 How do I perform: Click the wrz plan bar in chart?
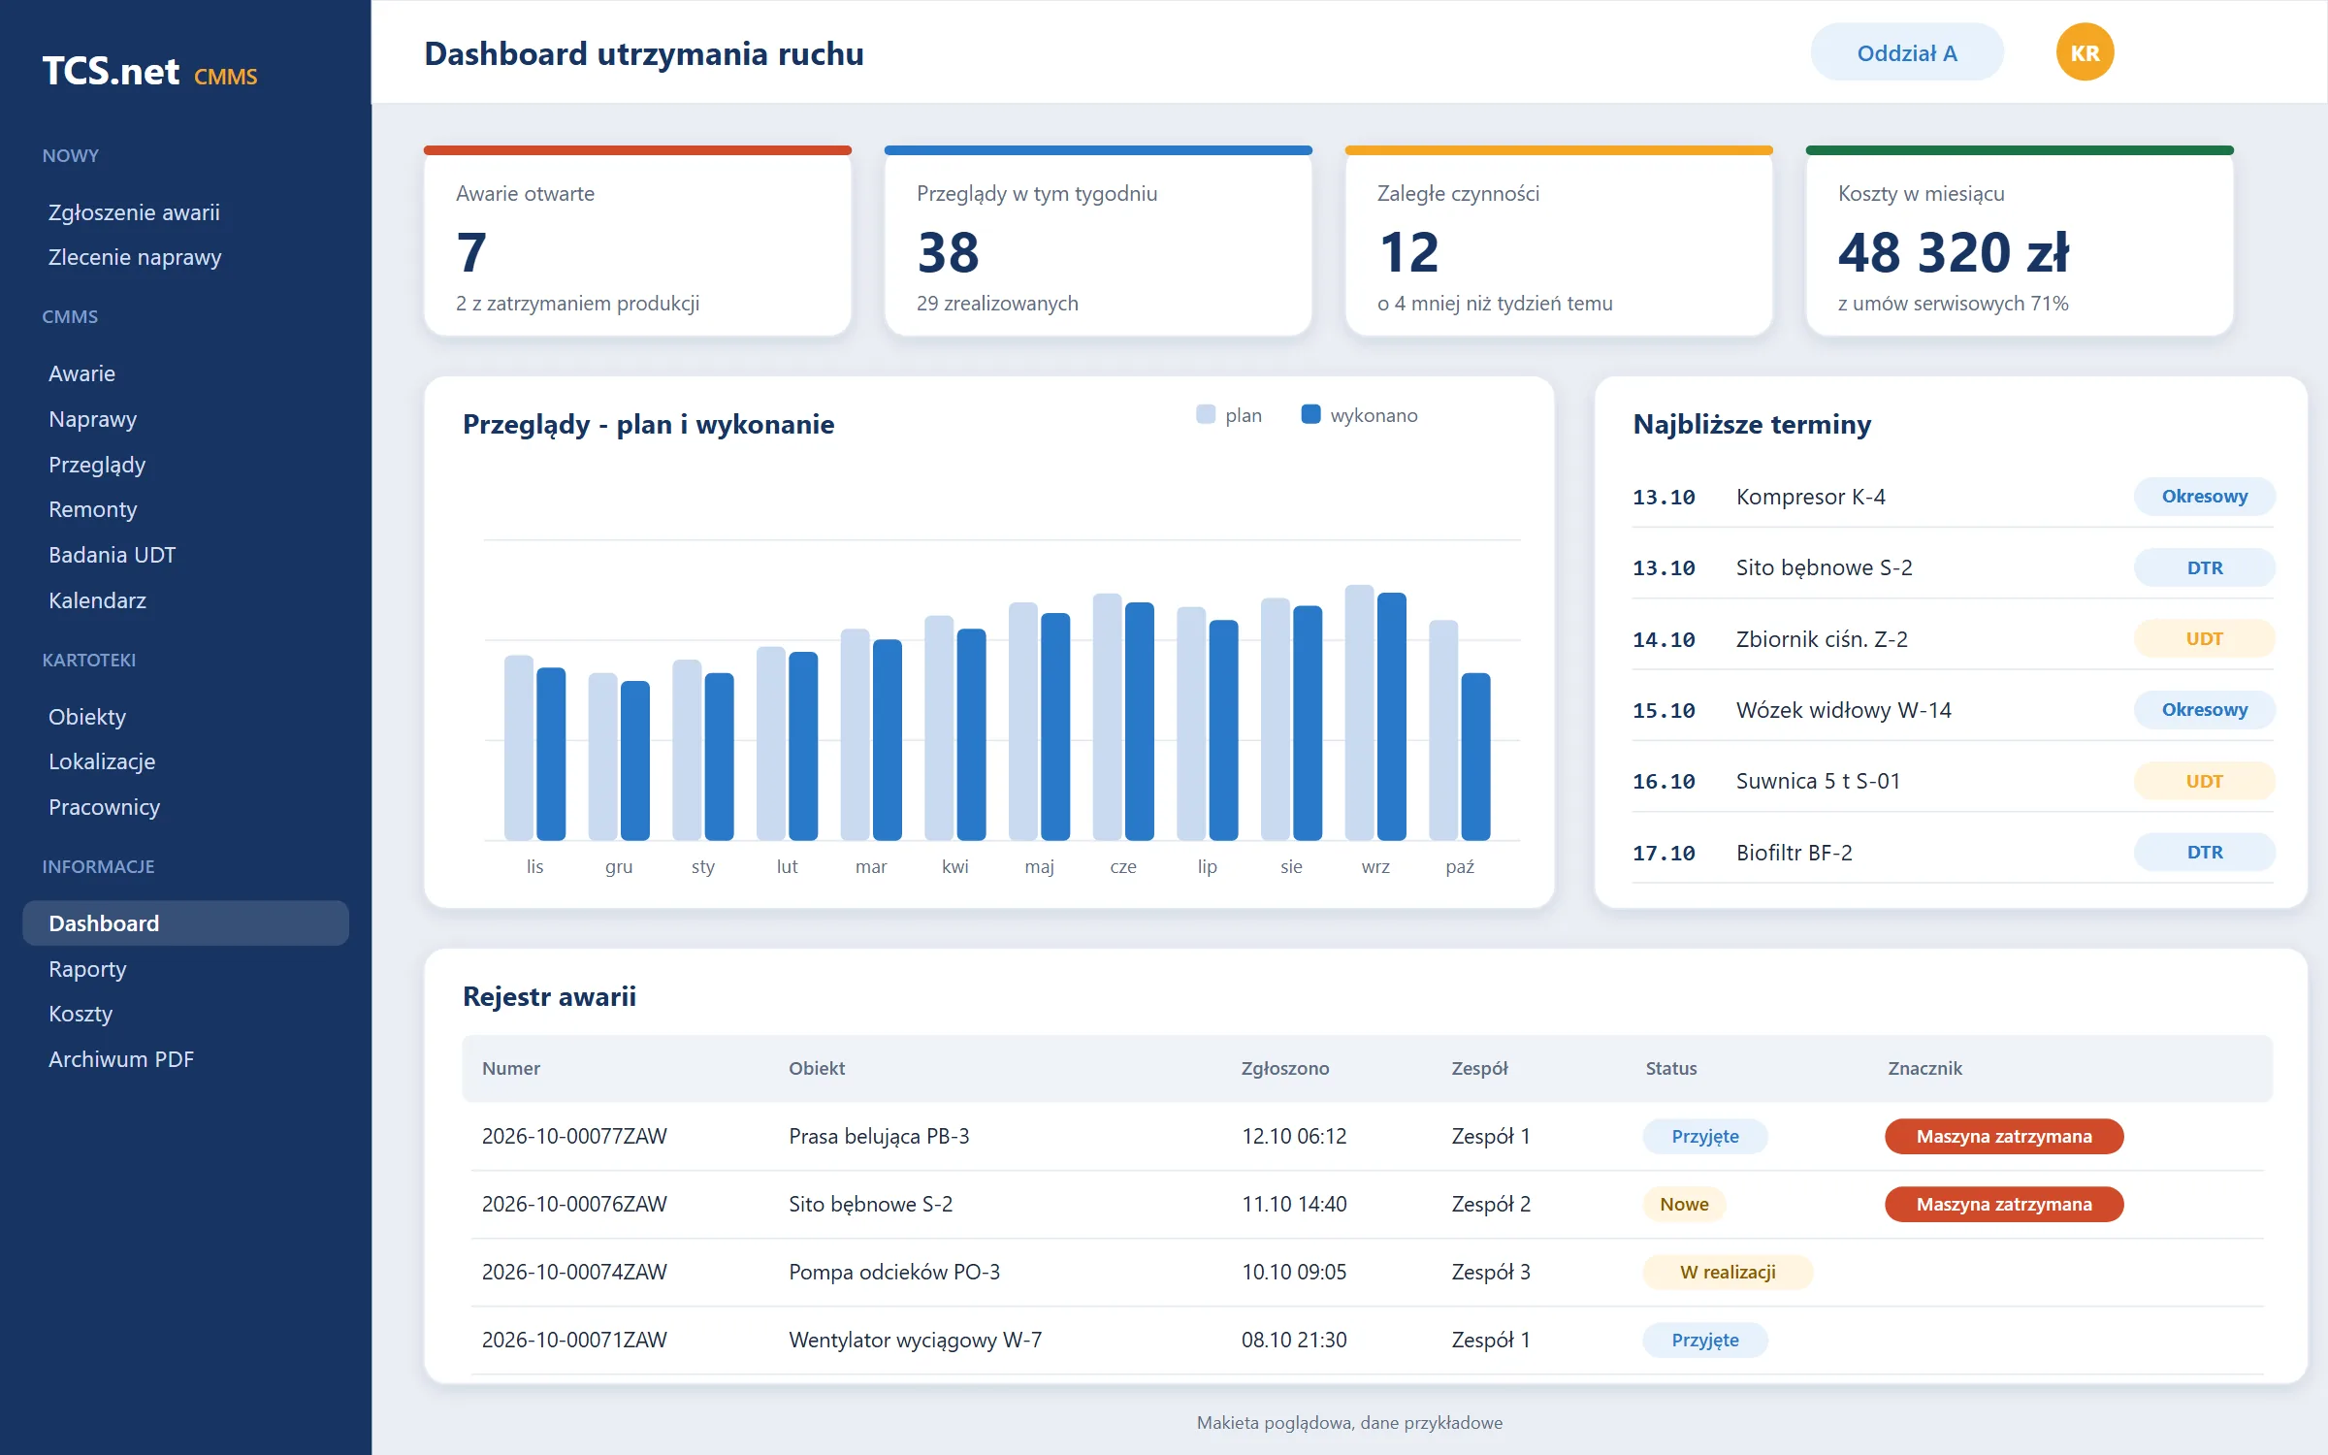pyautogui.click(x=1359, y=712)
